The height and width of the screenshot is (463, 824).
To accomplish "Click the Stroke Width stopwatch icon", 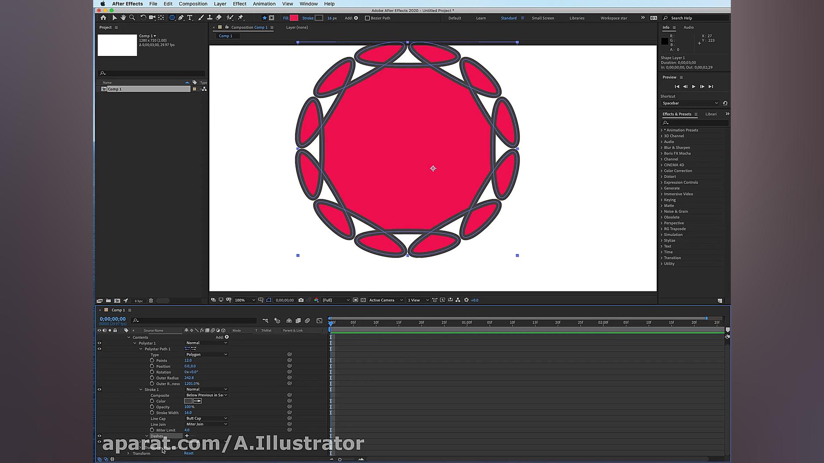I will tap(152, 412).
